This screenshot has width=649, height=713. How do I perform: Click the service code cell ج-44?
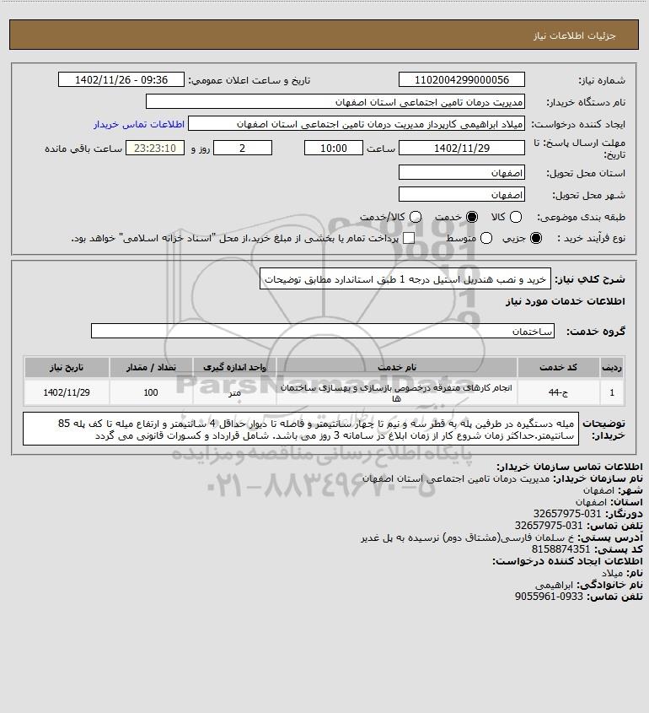(558, 392)
